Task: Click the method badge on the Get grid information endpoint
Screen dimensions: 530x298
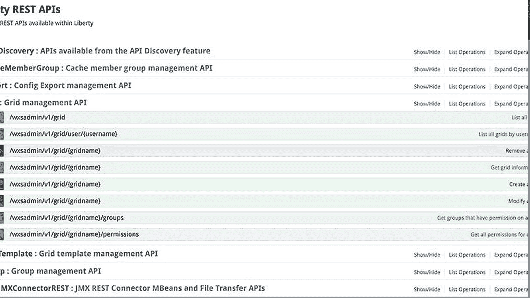Action: 3,167
